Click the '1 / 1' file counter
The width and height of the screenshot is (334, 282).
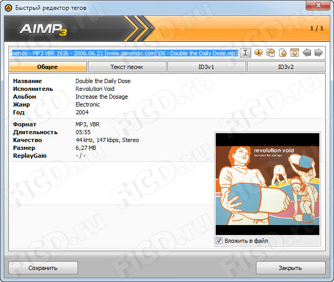click(317, 28)
